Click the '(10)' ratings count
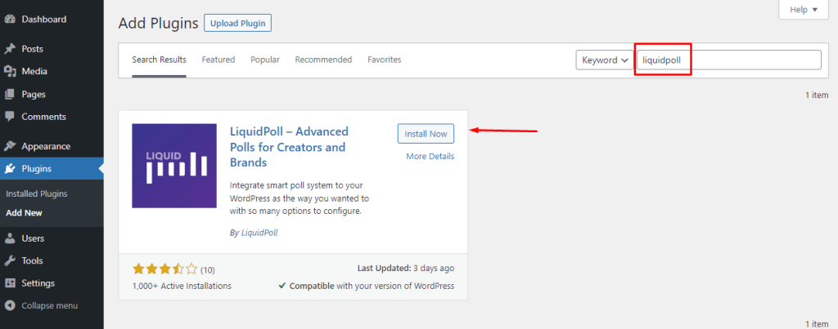The width and height of the screenshot is (838, 329). tap(208, 269)
